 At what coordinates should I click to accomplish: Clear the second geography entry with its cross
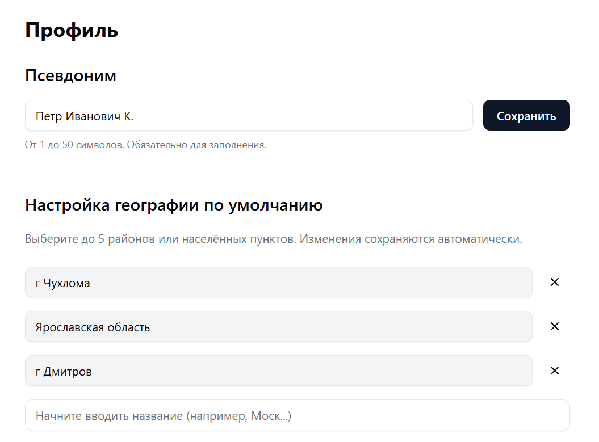pos(555,326)
